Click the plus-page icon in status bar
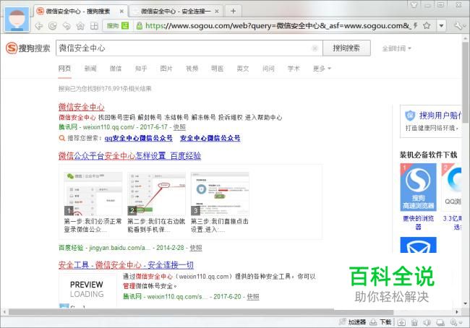This screenshot has width=470, height=328. [x=401, y=323]
